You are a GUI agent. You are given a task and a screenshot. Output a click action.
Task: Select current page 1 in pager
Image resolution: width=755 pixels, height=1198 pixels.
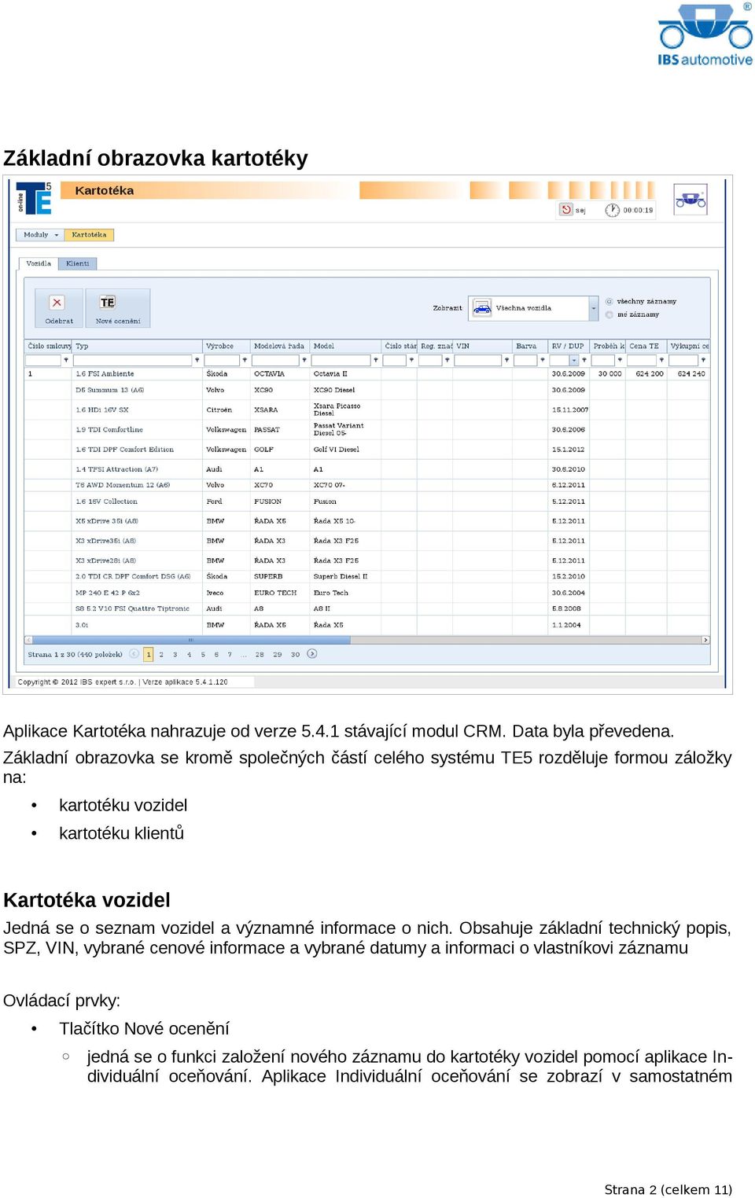tap(149, 654)
